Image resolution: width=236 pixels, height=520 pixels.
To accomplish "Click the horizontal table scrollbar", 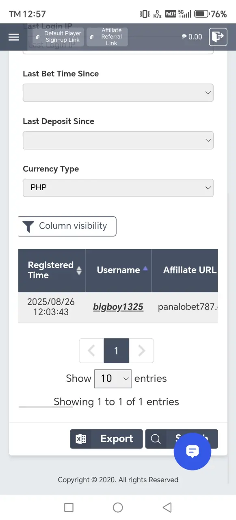I will [45, 407].
